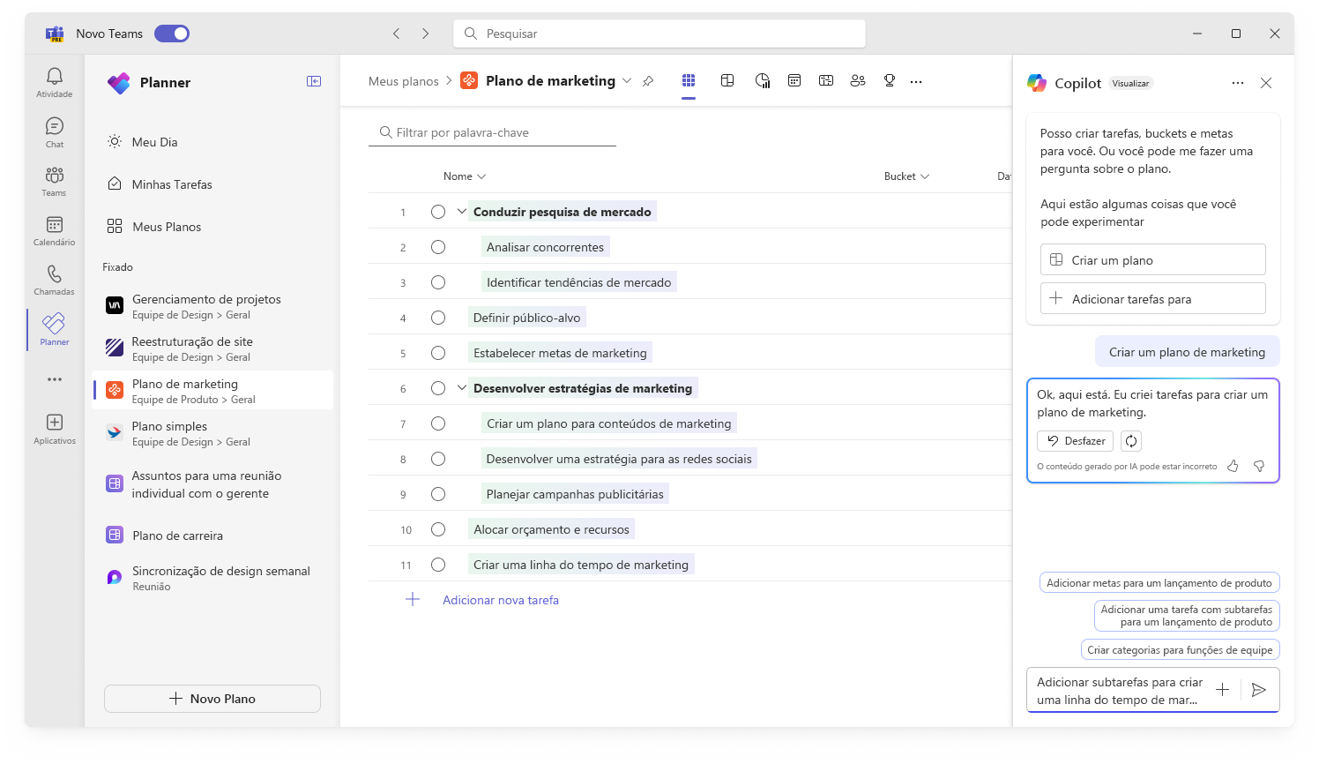The width and height of the screenshot is (1319, 764).
Task: Select Adicionar metas para lançamento suggestion
Action: pyautogui.click(x=1159, y=583)
